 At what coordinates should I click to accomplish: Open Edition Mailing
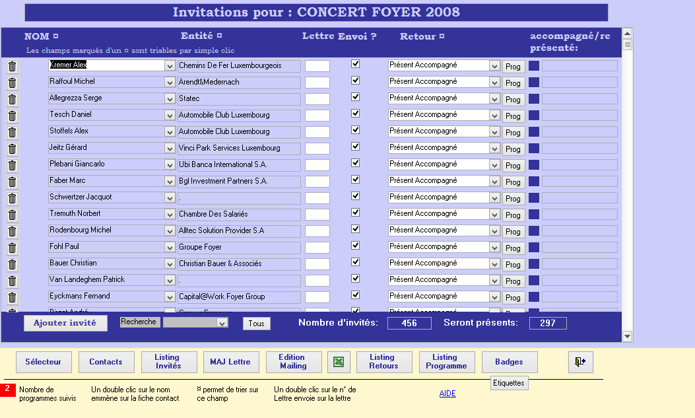293,362
